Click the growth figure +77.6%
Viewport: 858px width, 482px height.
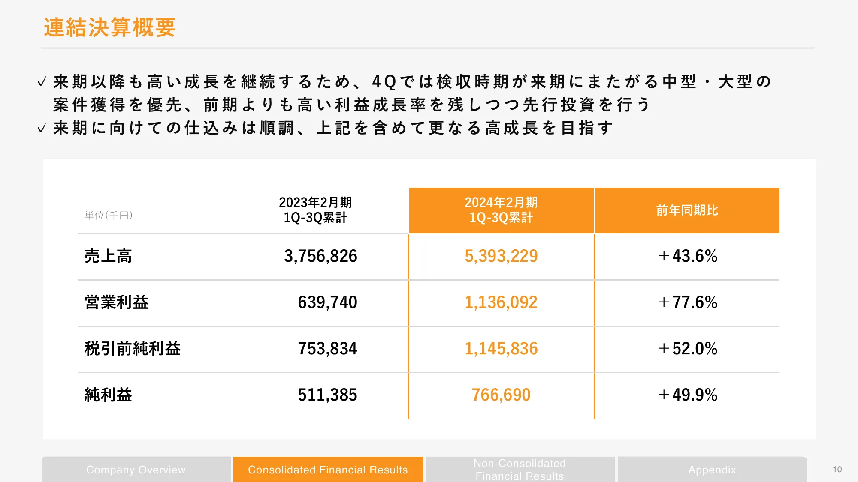click(x=688, y=302)
